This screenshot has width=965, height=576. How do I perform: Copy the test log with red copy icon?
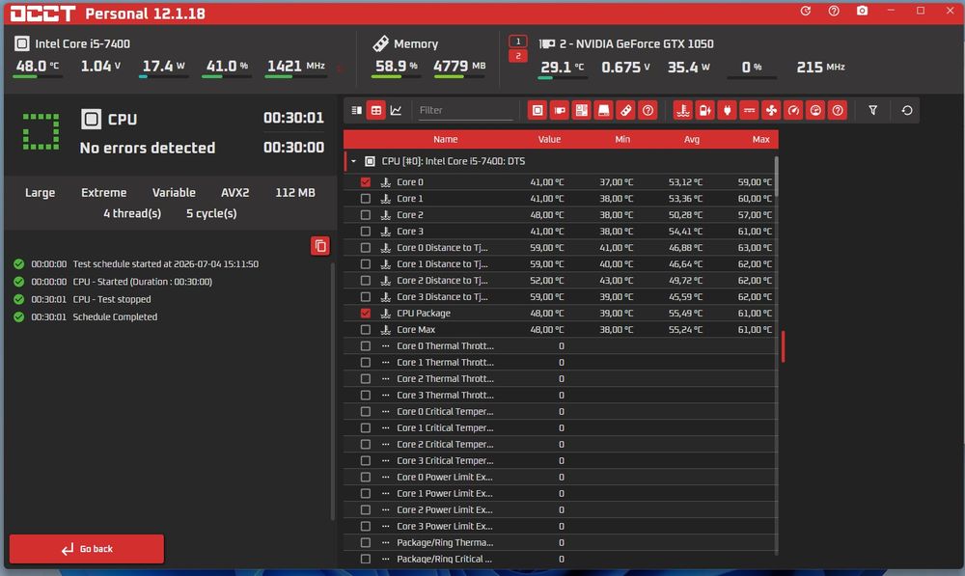320,246
